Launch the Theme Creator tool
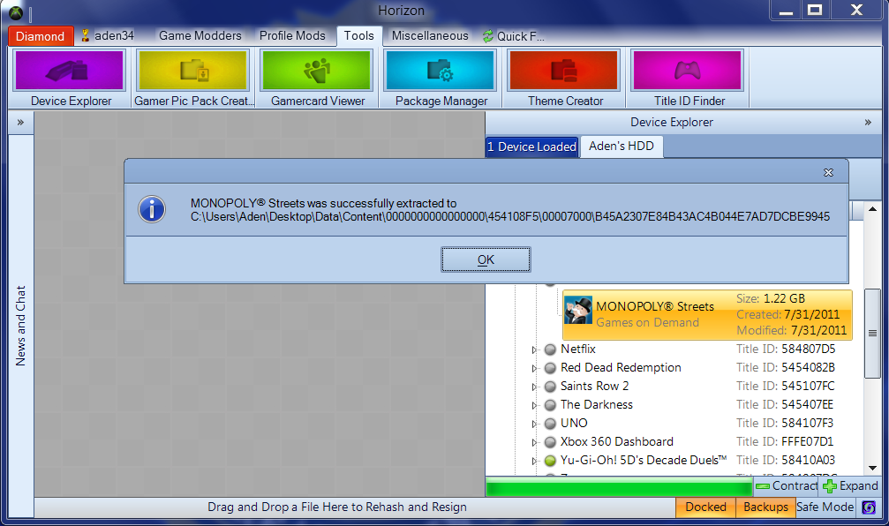The width and height of the screenshot is (889, 526). tap(565, 71)
